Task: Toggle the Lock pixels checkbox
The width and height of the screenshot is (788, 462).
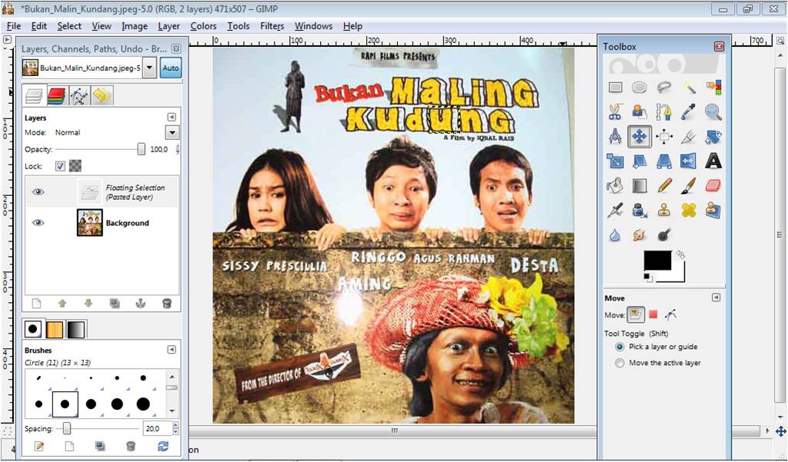Action: [60, 166]
